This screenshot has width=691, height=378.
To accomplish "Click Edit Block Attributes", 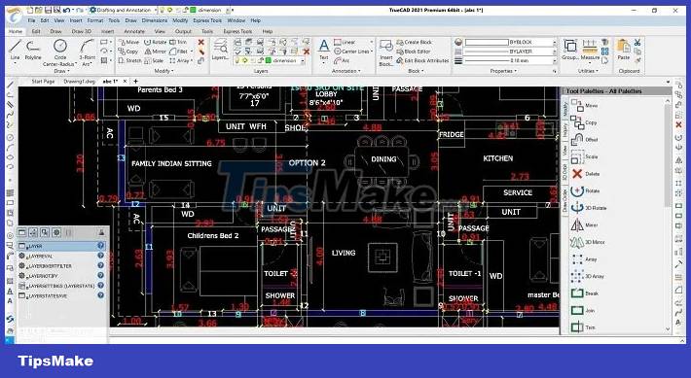I will point(422,60).
